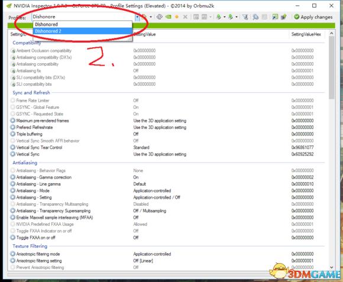The image size is (343, 282).
Task: Click the monitor window icon in the toolbar
Action: pyautogui.click(x=275, y=17)
